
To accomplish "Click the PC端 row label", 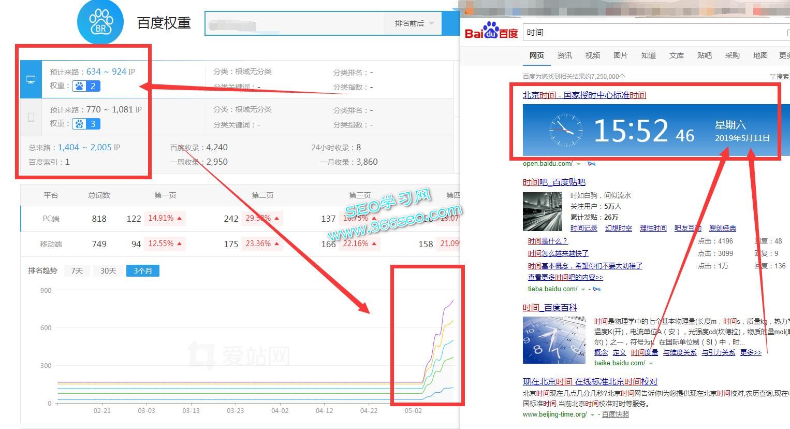I will coord(51,219).
